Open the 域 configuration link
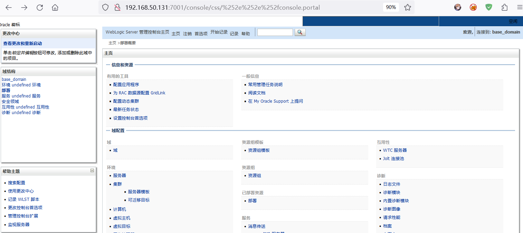The image size is (523, 233). click(x=115, y=150)
